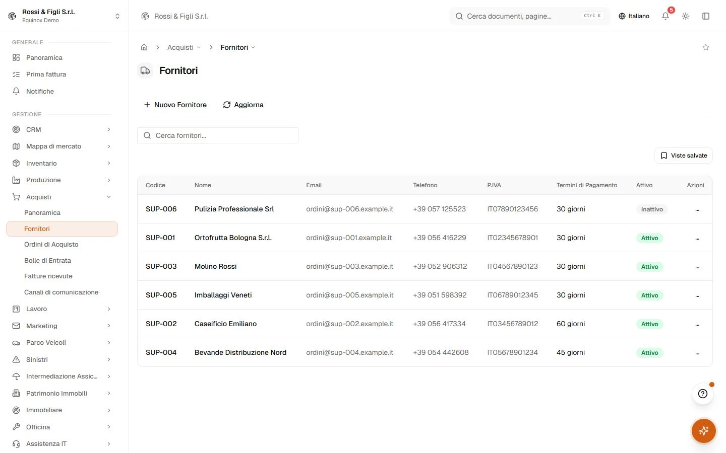Click Nuovo Fornitore button
The image size is (726, 453).
pyautogui.click(x=175, y=105)
